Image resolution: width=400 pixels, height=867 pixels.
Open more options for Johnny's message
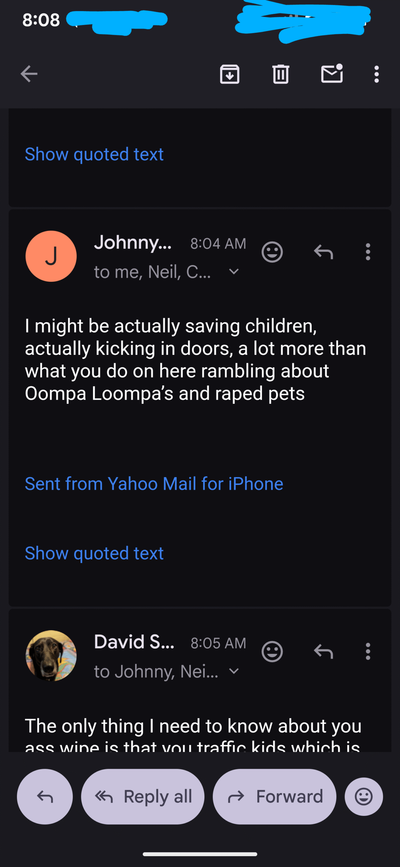368,252
